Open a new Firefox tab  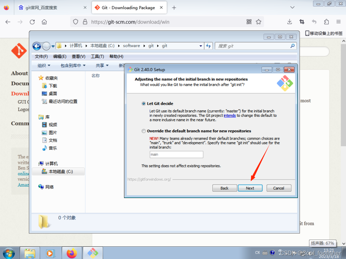point(174,8)
